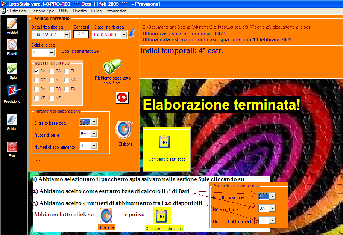Screen dimensions: 343x235
Task: Click the Ultima data estrazione line
Action: [217, 39]
